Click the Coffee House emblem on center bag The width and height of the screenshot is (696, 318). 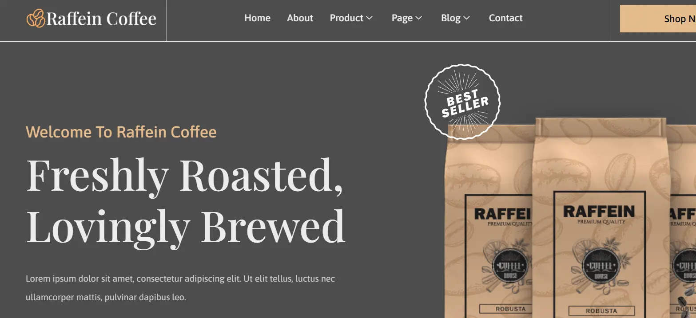tap(599, 266)
